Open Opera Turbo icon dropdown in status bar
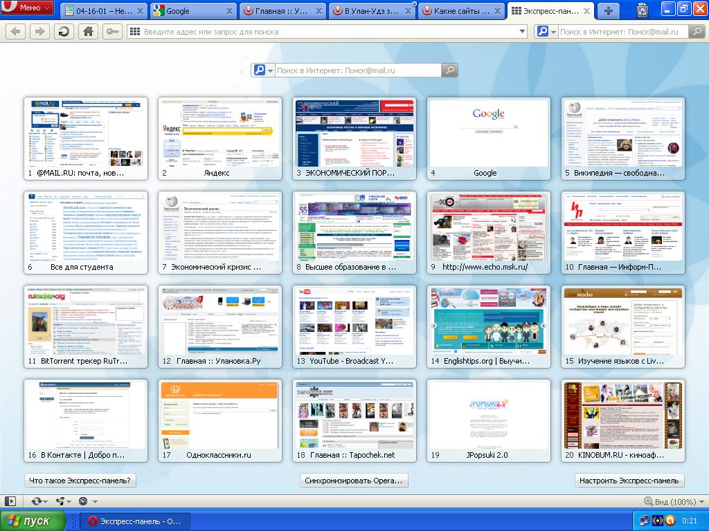 pyautogui.click(x=85, y=501)
